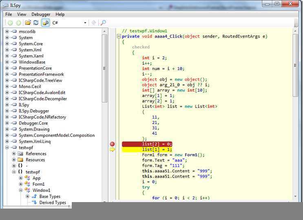Viewport: 303px width, 220px height.
Task: Click the yellow line list[1] = 1;
Action: pos(147,150)
